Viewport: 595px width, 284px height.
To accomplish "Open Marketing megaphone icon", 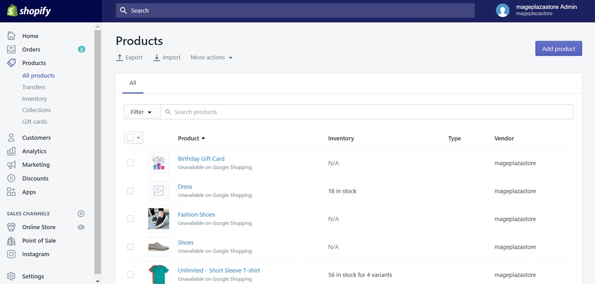I will click(x=11, y=165).
